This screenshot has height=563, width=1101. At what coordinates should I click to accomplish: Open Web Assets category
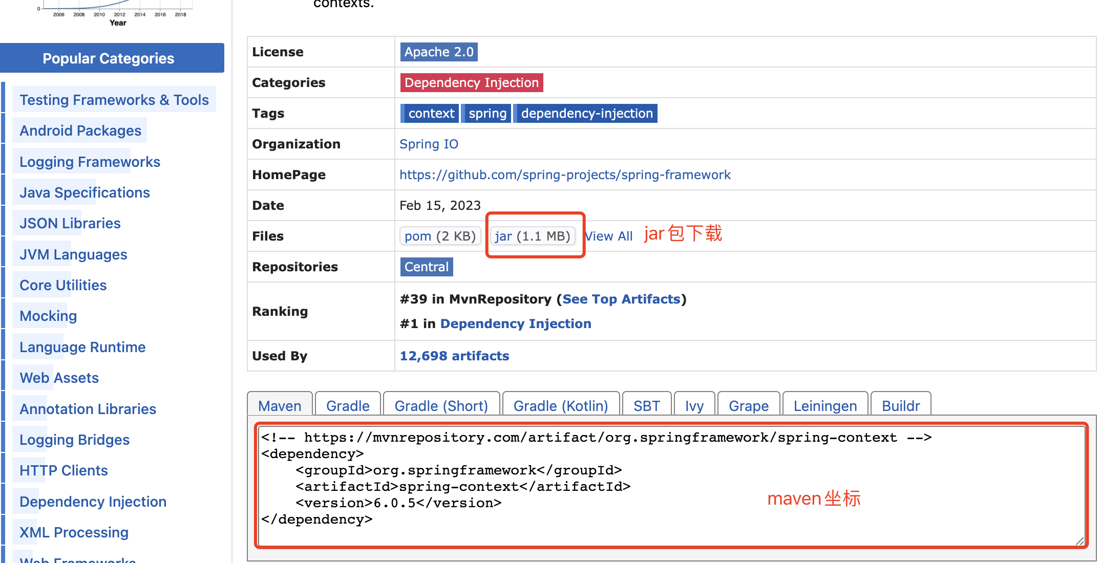point(59,378)
